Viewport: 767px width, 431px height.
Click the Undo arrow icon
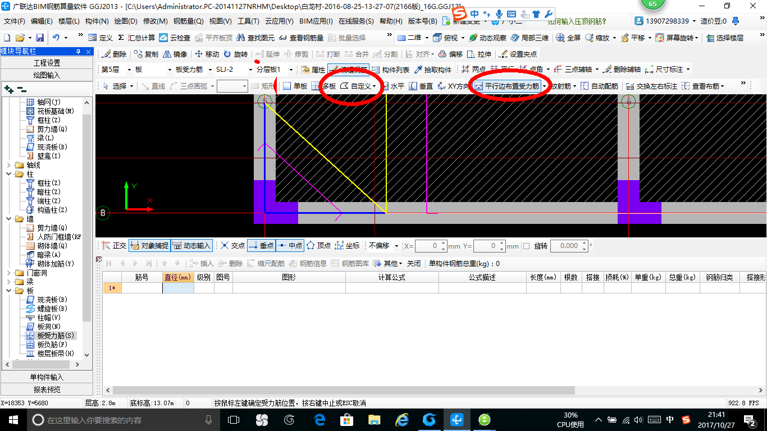point(56,38)
